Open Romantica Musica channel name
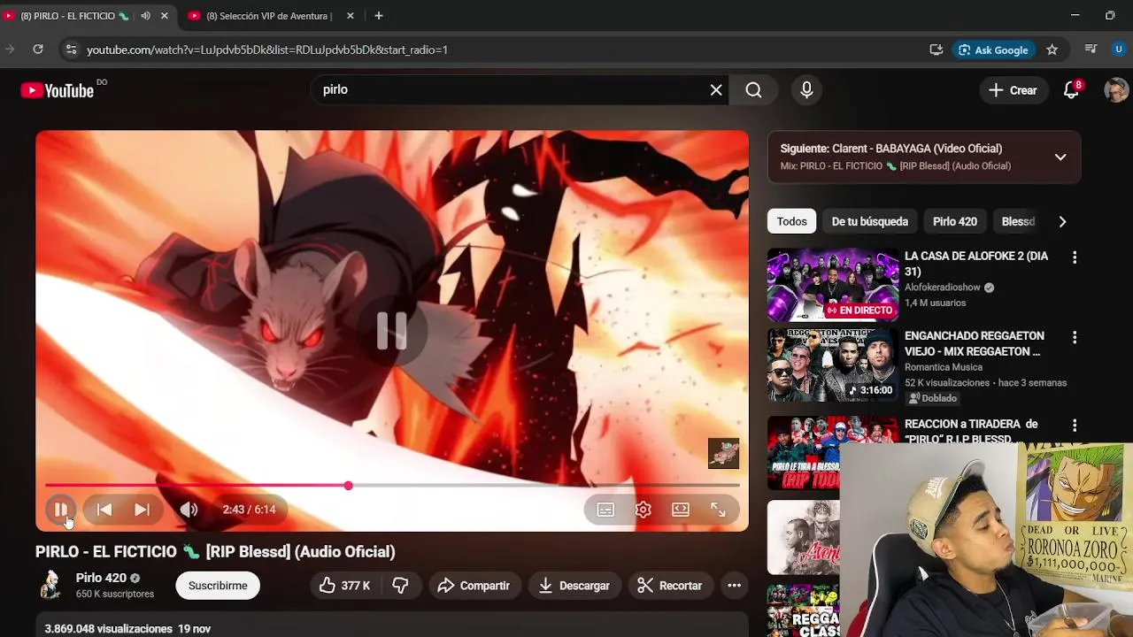Image resolution: width=1133 pixels, height=637 pixels. [x=944, y=367]
